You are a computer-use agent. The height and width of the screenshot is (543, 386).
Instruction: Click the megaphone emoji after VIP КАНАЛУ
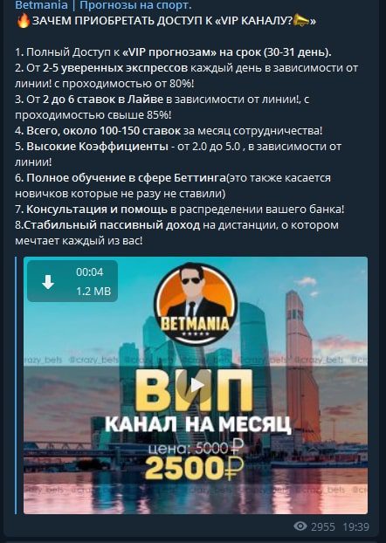click(300, 21)
